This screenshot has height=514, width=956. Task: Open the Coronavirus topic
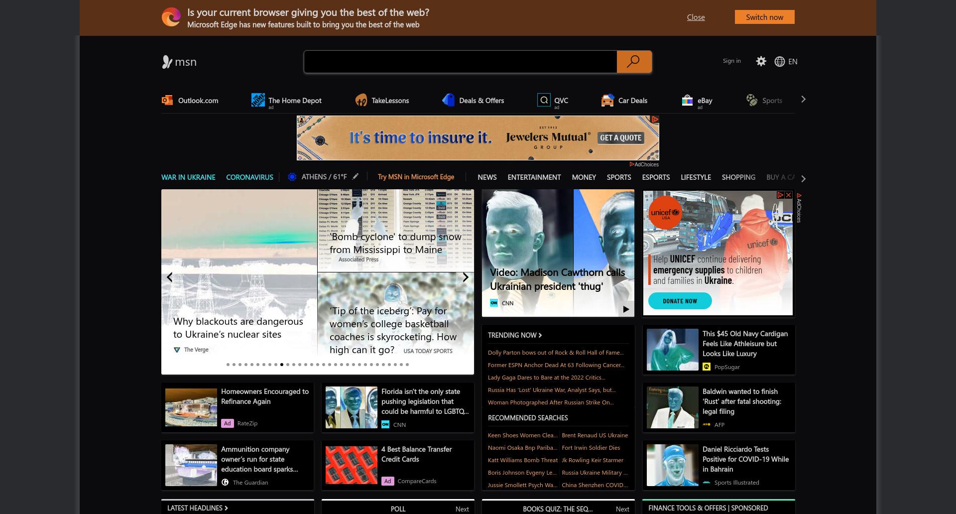pos(249,177)
